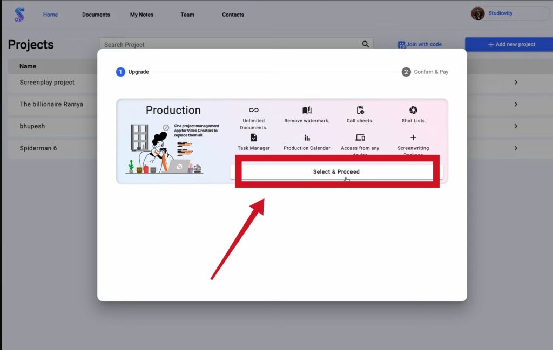
Task: Click the Studiovity logo icon
Action: (x=19, y=15)
